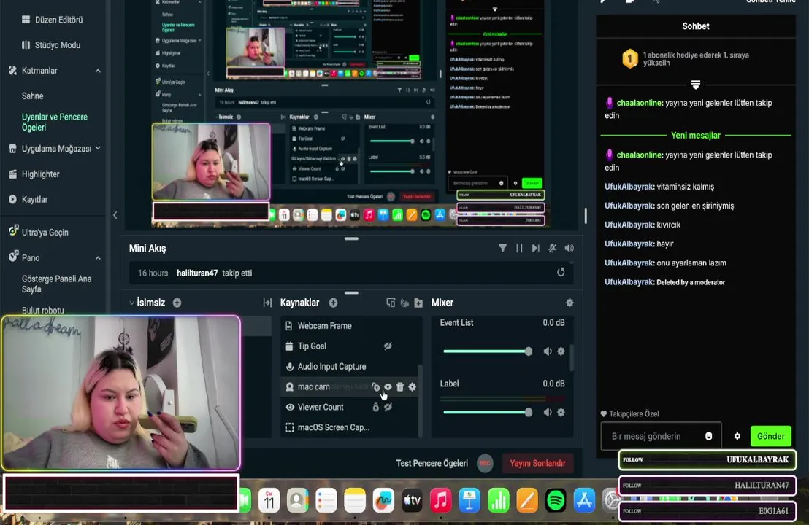Mute the Label mixer channel

click(548, 412)
